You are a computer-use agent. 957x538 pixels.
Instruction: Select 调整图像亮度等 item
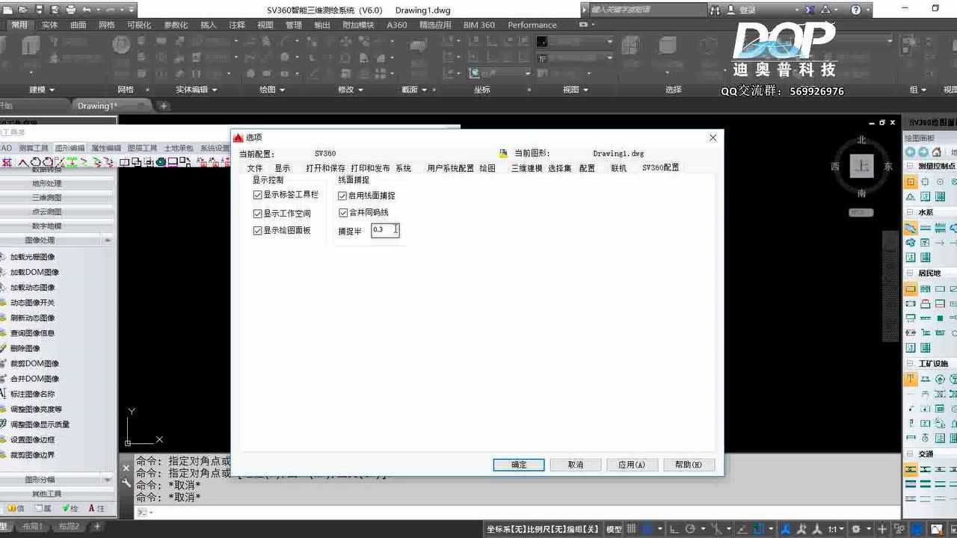click(x=35, y=409)
